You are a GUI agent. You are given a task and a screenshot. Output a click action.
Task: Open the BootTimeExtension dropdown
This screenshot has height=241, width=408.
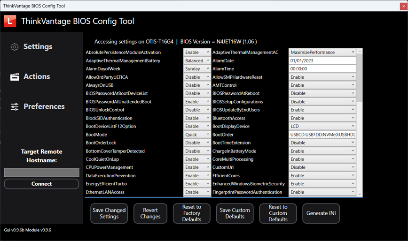[x=322, y=143]
